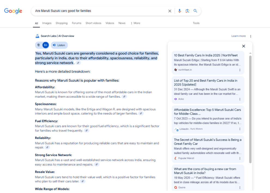Switch AI Overview language to Hindi
This screenshot has width=270, height=193.
[39, 45]
